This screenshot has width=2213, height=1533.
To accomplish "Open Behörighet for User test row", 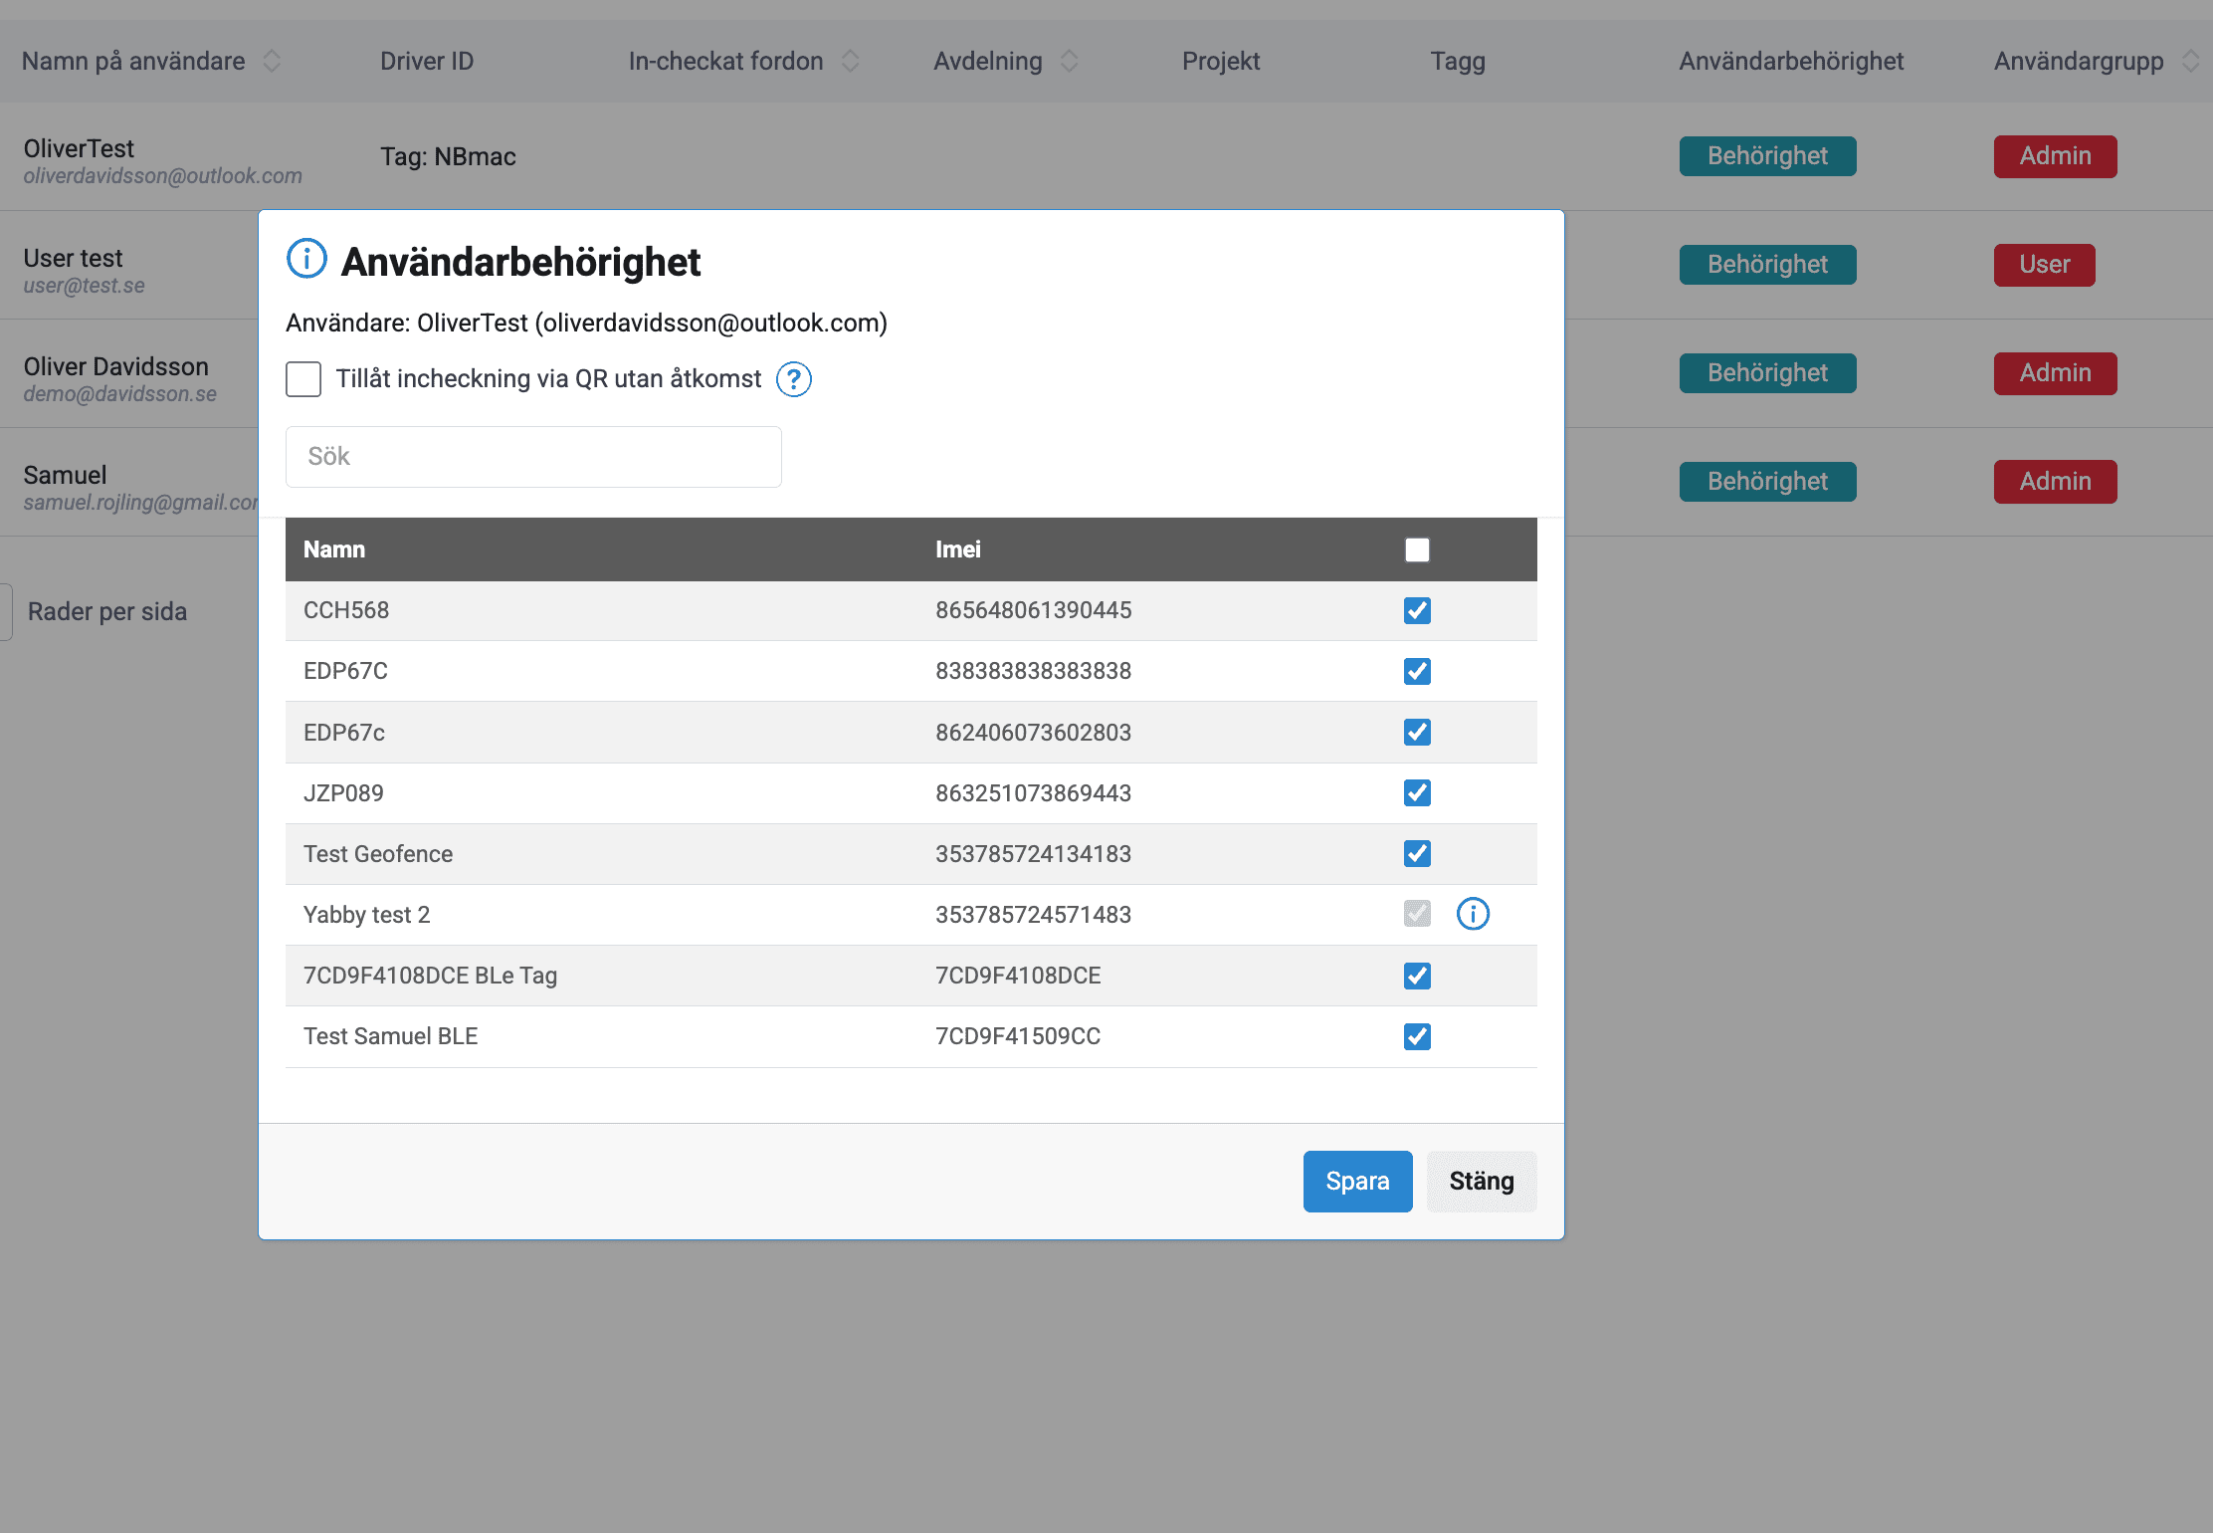I will (1767, 265).
